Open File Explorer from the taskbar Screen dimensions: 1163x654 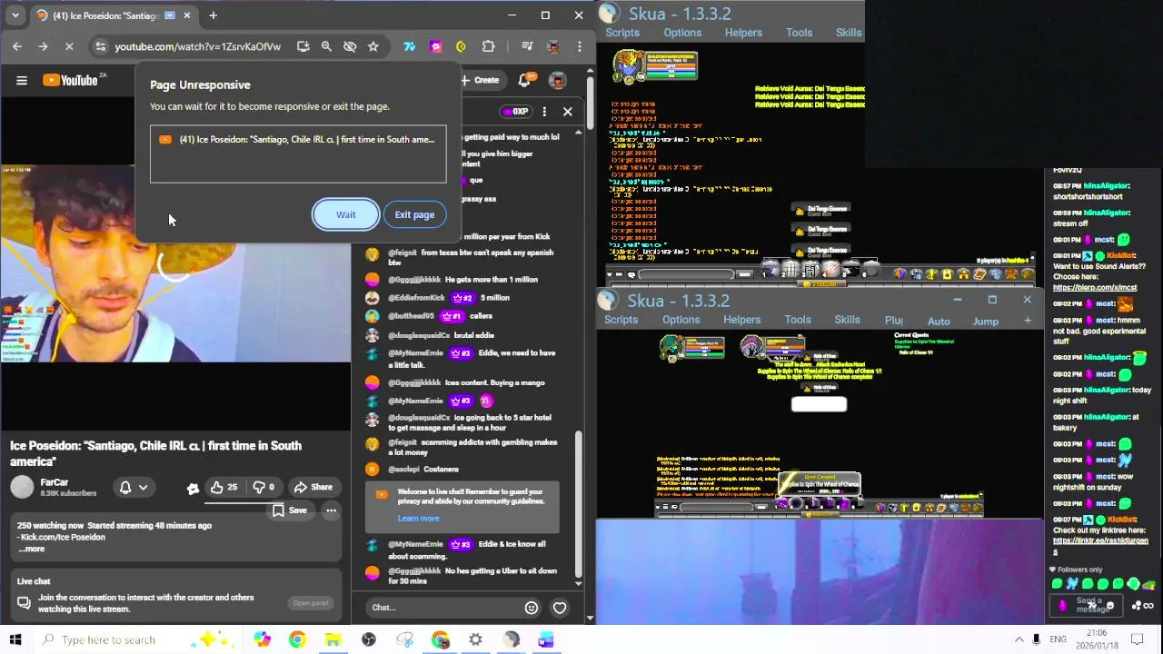tap(333, 639)
